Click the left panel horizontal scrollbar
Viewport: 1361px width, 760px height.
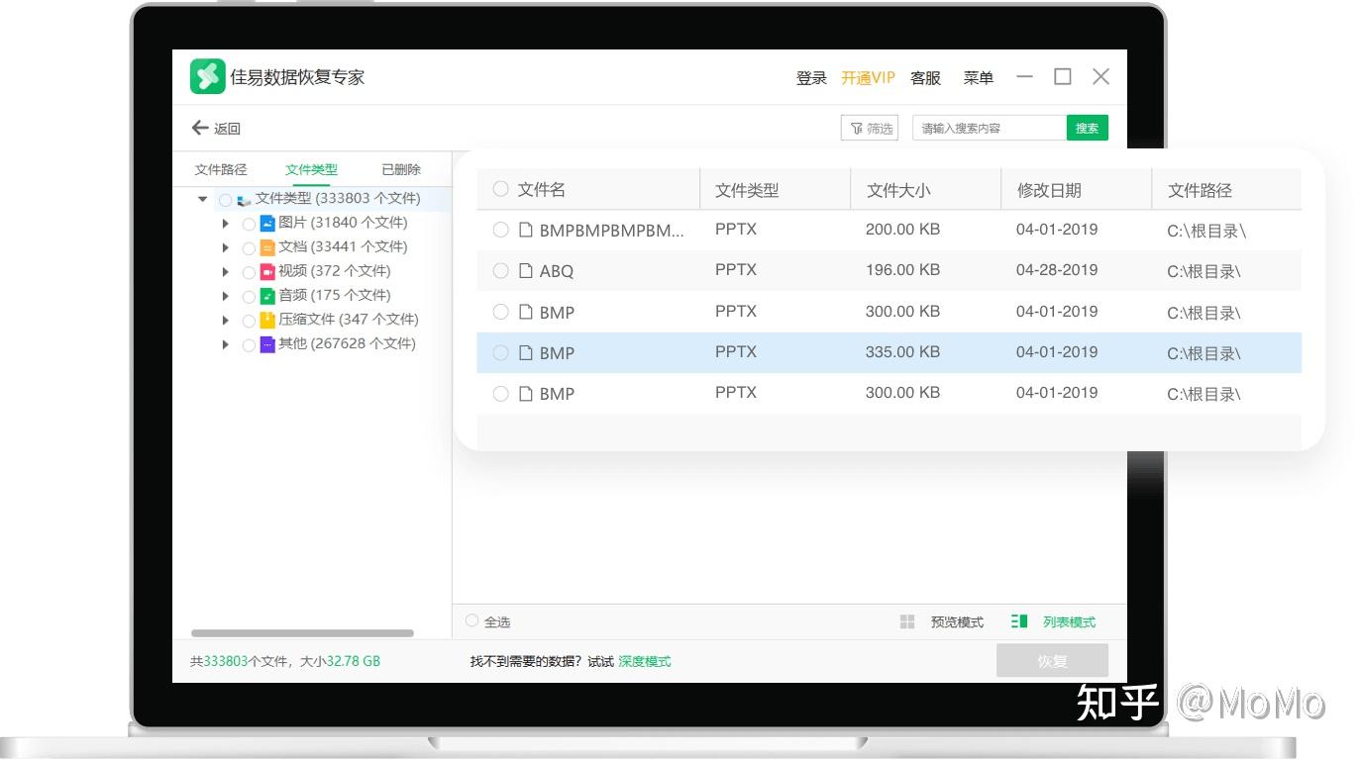click(x=302, y=633)
